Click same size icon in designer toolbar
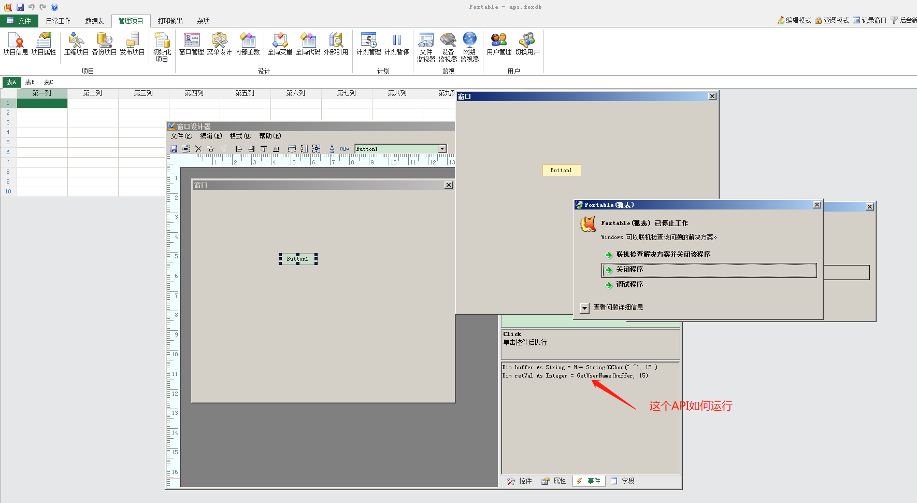Viewport: 917px width, 503px height. point(317,149)
